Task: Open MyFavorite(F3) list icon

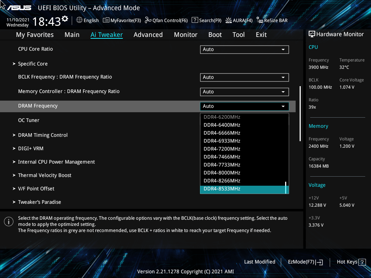Action: pos(106,20)
